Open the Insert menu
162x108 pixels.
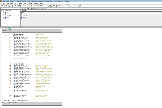tap(12, 4)
